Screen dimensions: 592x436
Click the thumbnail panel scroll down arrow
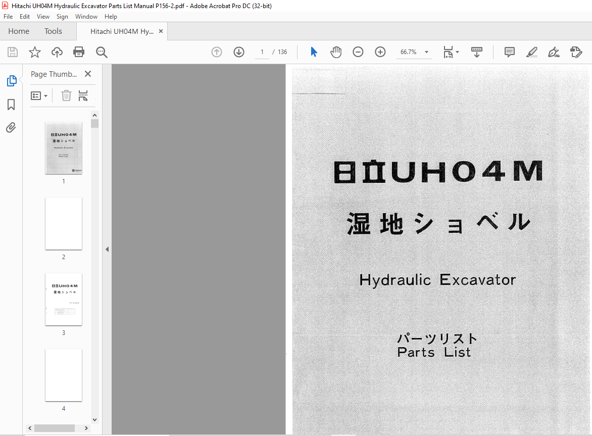click(95, 420)
